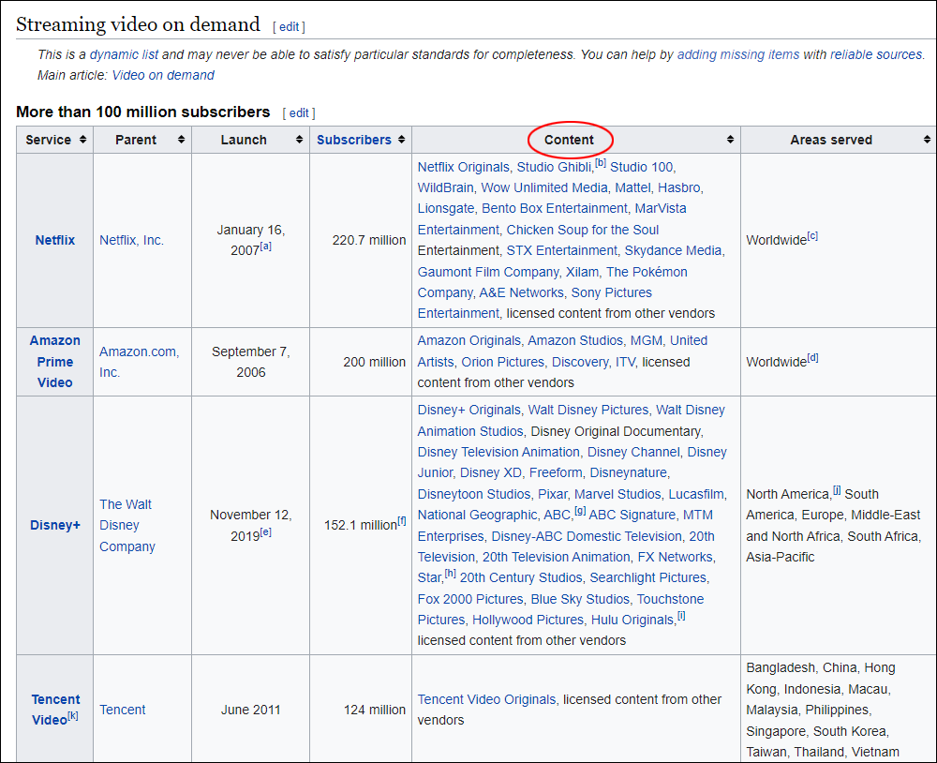Visit the WildBrain link
Image resolution: width=937 pixels, height=763 pixels.
(445, 187)
